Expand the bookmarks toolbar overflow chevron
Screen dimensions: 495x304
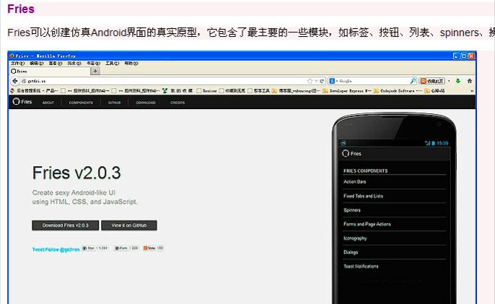point(472,91)
